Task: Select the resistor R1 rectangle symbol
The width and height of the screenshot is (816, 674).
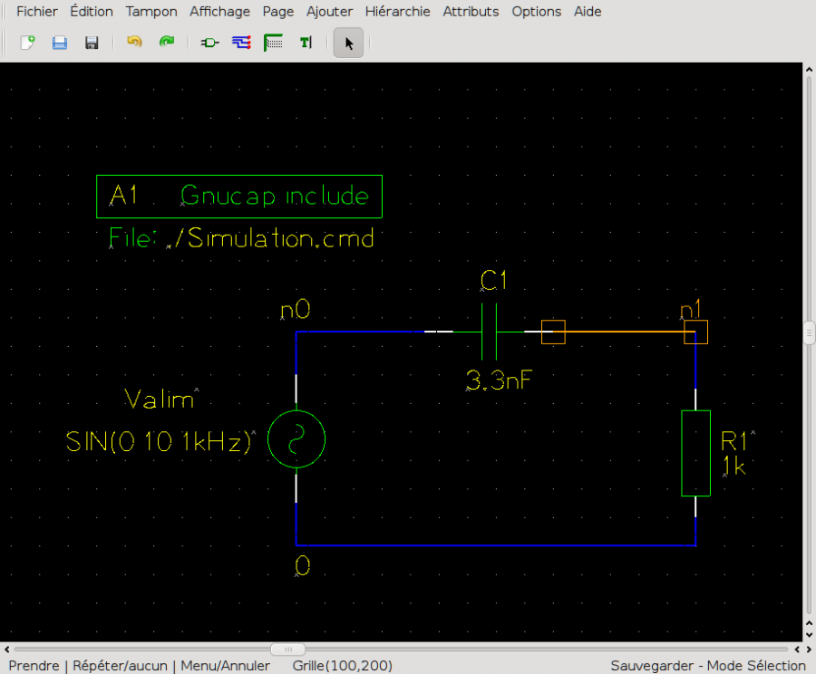Action: click(x=695, y=454)
